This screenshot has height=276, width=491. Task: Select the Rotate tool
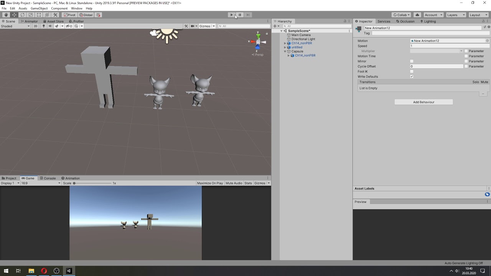pyautogui.click(x=22, y=15)
